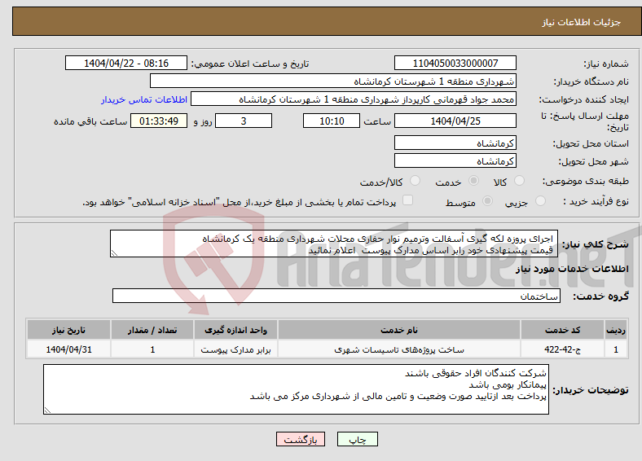Click the گروه خدمت label
Screen dimensions: 642x461
click(x=600, y=296)
